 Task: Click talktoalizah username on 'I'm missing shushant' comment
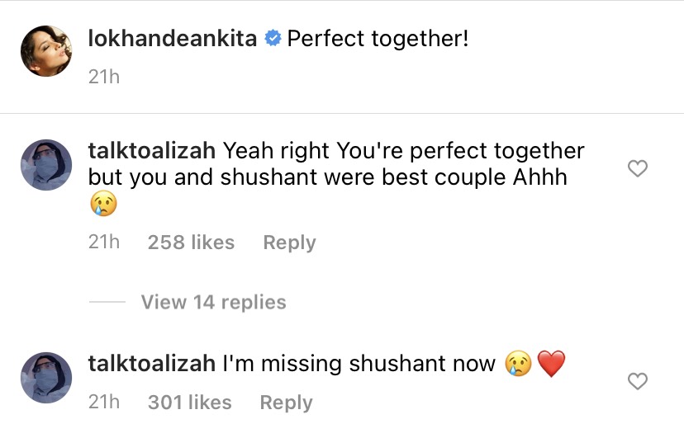(152, 364)
